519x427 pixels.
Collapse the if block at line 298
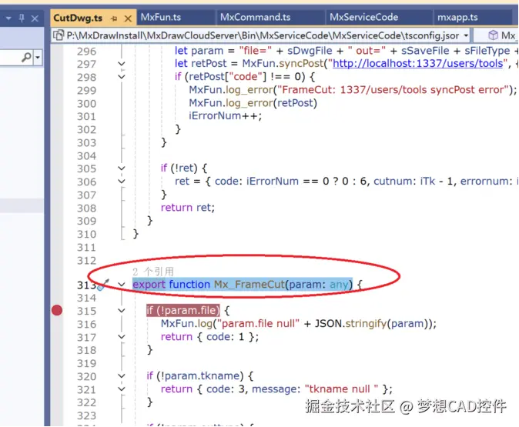[x=122, y=77]
